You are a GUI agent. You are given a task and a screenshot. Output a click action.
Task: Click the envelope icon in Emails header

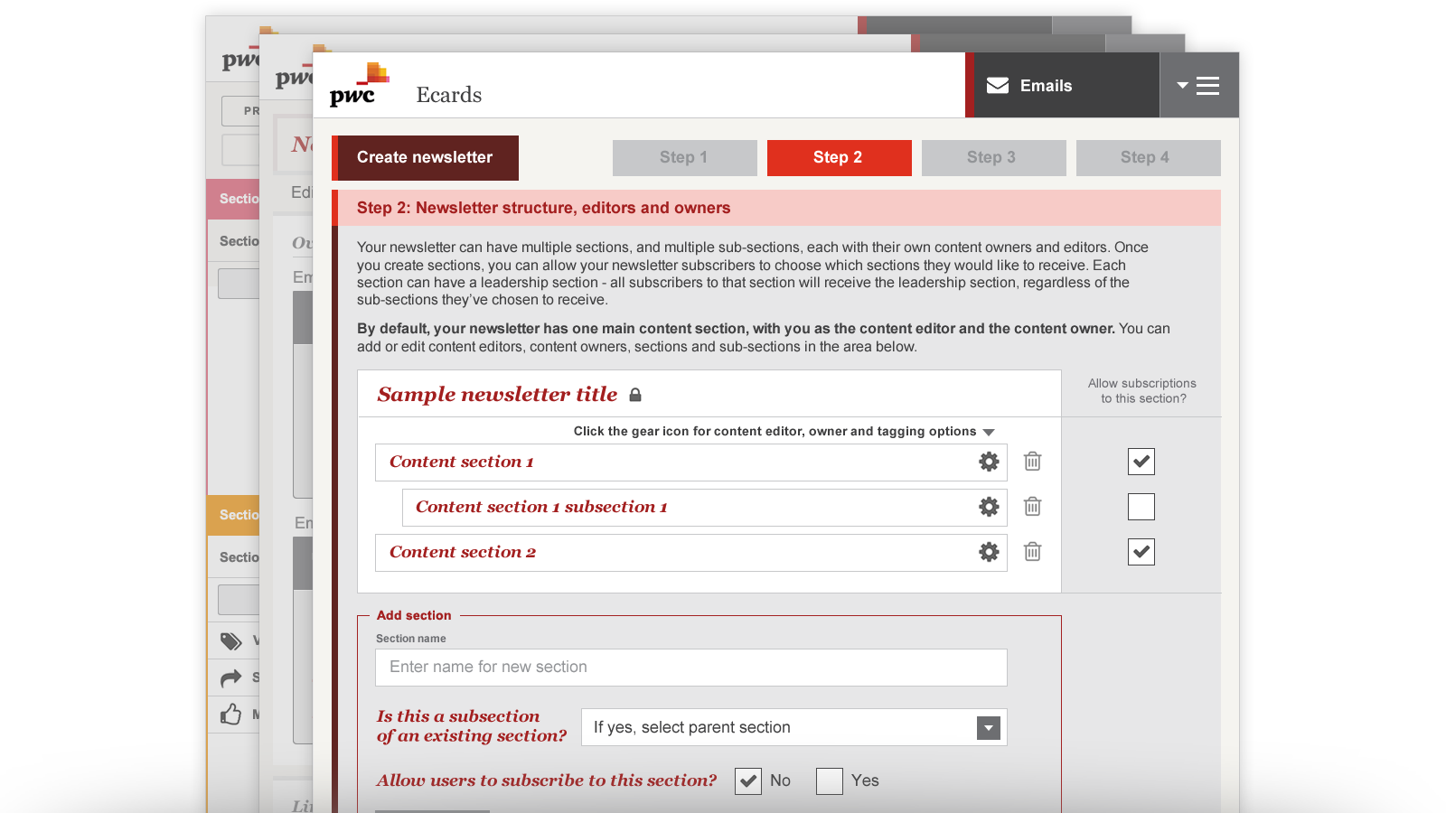998,85
